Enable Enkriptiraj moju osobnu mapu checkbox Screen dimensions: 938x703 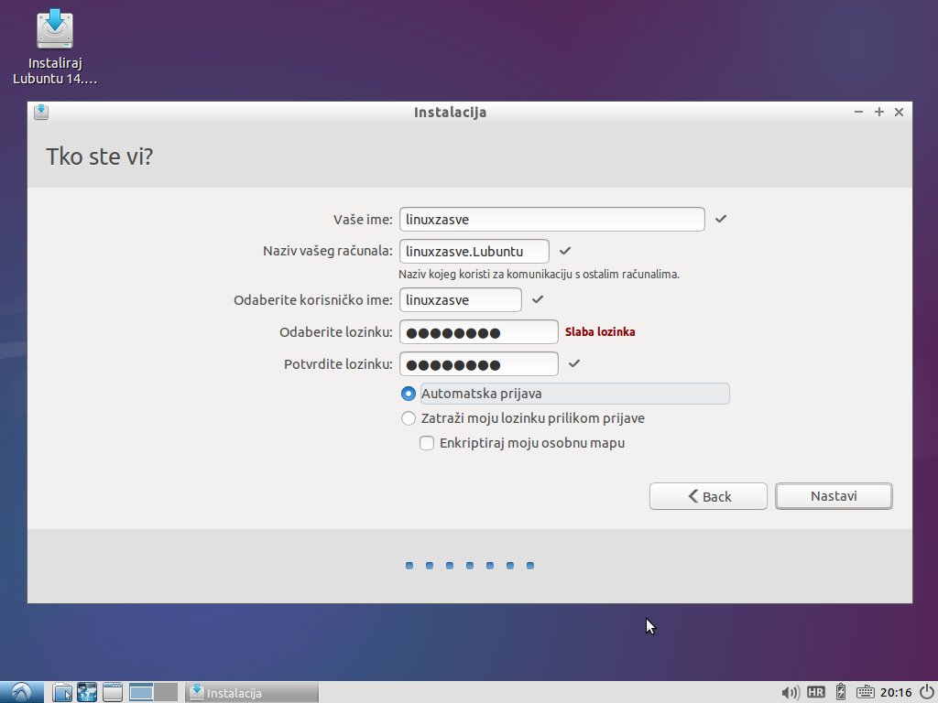pos(426,443)
